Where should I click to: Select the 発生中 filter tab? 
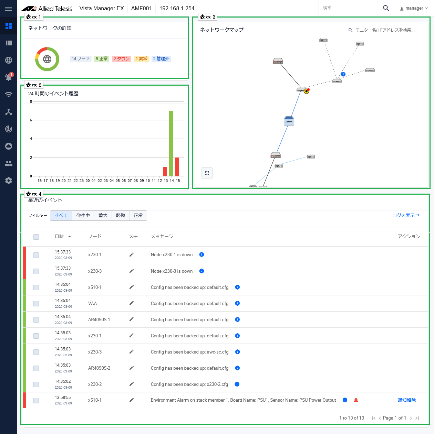coord(83,216)
